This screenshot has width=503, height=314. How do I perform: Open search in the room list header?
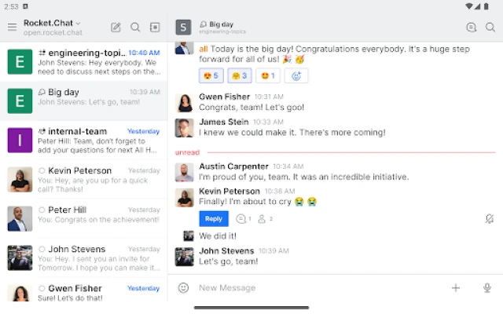tap(135, 27)
